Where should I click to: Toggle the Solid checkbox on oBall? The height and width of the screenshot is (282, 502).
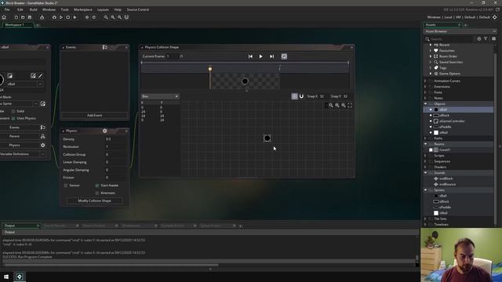tap(13, 111)
